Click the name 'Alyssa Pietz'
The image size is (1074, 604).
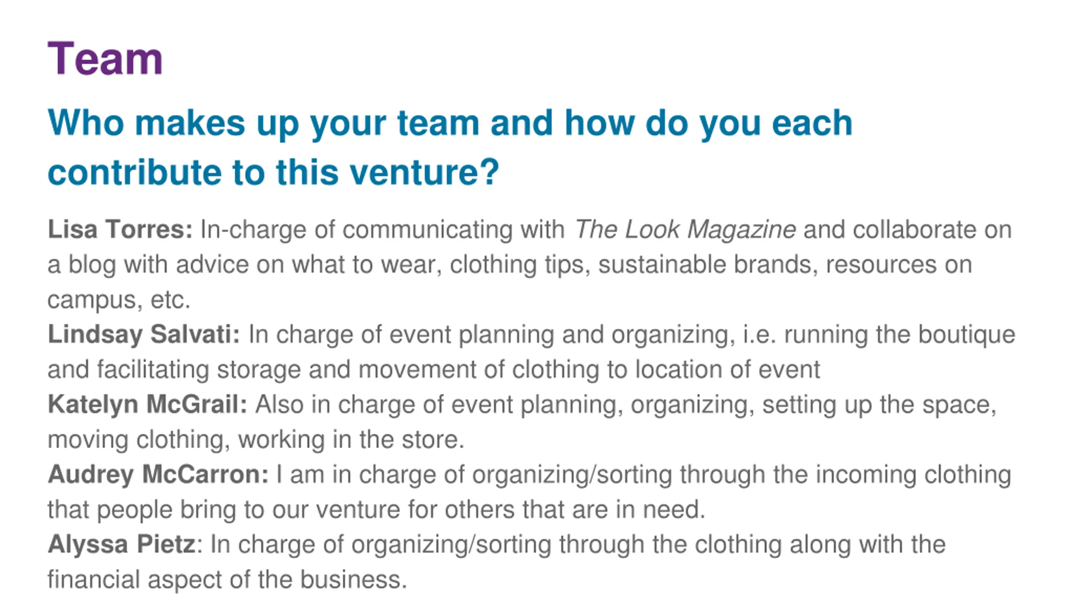pyautogui.click(x=122, y=544)
